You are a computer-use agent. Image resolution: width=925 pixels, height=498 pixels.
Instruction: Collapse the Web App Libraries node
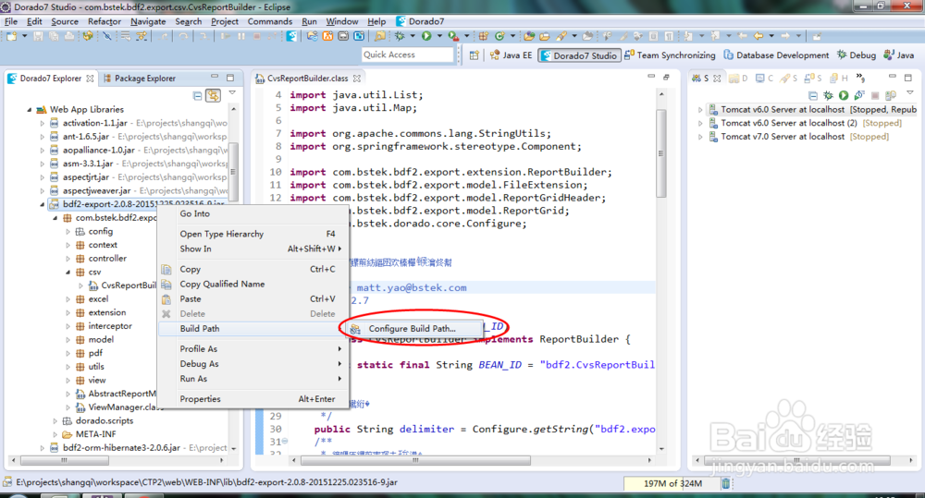(x=29, y=110)
